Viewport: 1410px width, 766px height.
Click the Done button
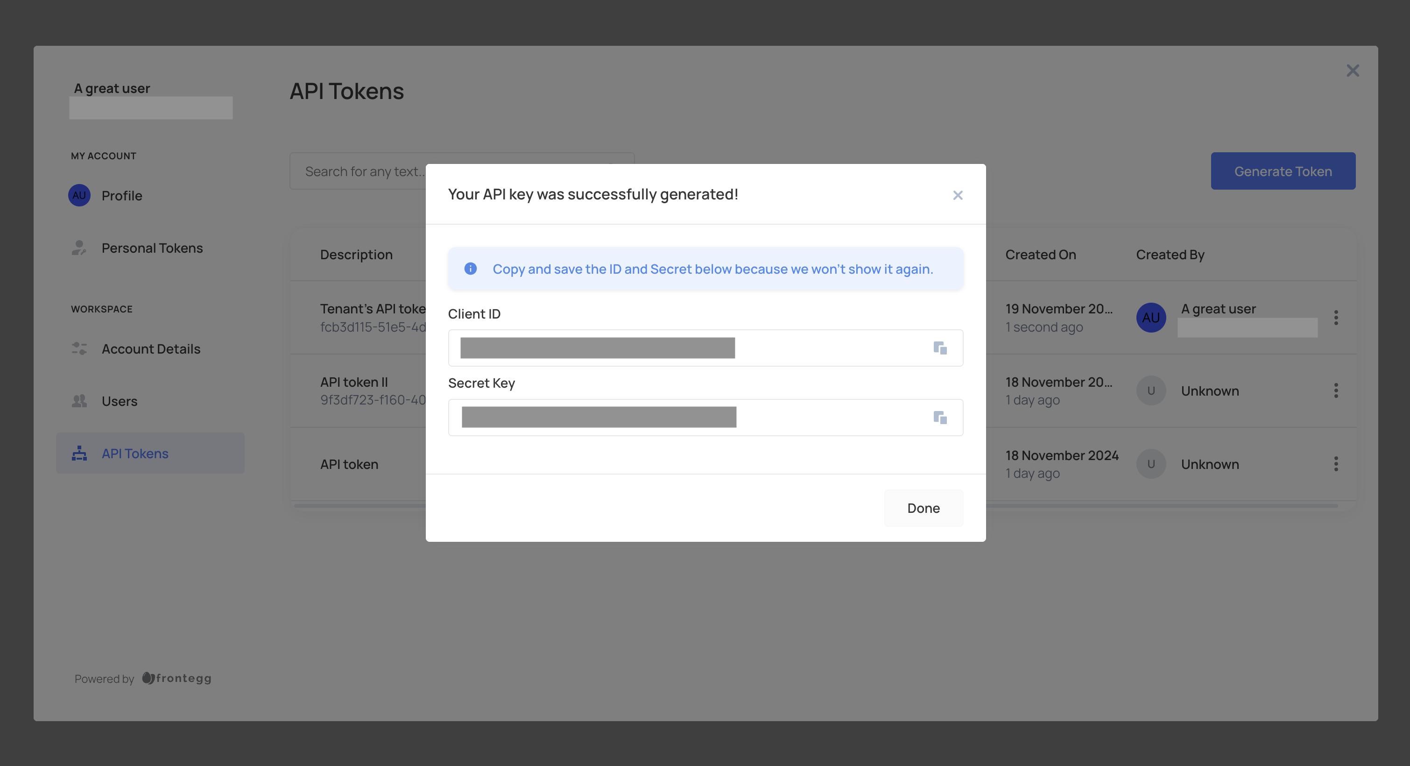tap(923, 508)
